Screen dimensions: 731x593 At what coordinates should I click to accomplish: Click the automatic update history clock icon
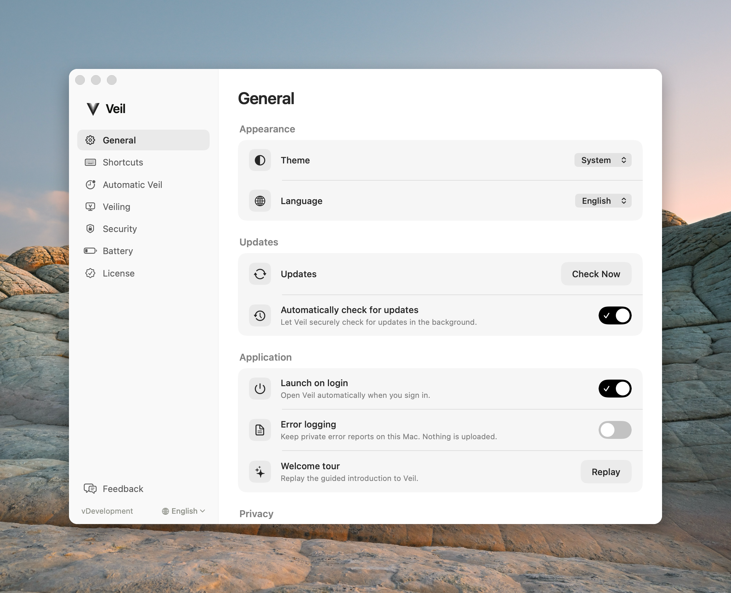(x=260, y=315)
